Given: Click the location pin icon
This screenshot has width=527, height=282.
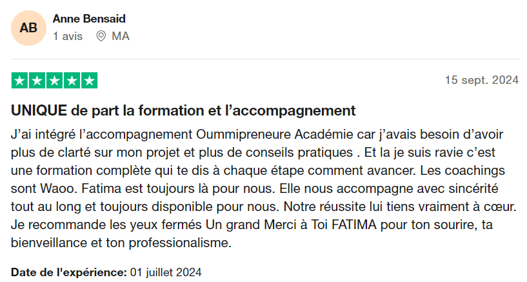Looking at the screenshot, I should (x=101, y=36).
